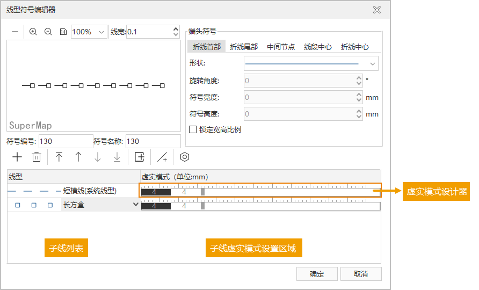Open the 形状 shape dropdown
This screenshot has height=290, width=479.
coord(372,64)
